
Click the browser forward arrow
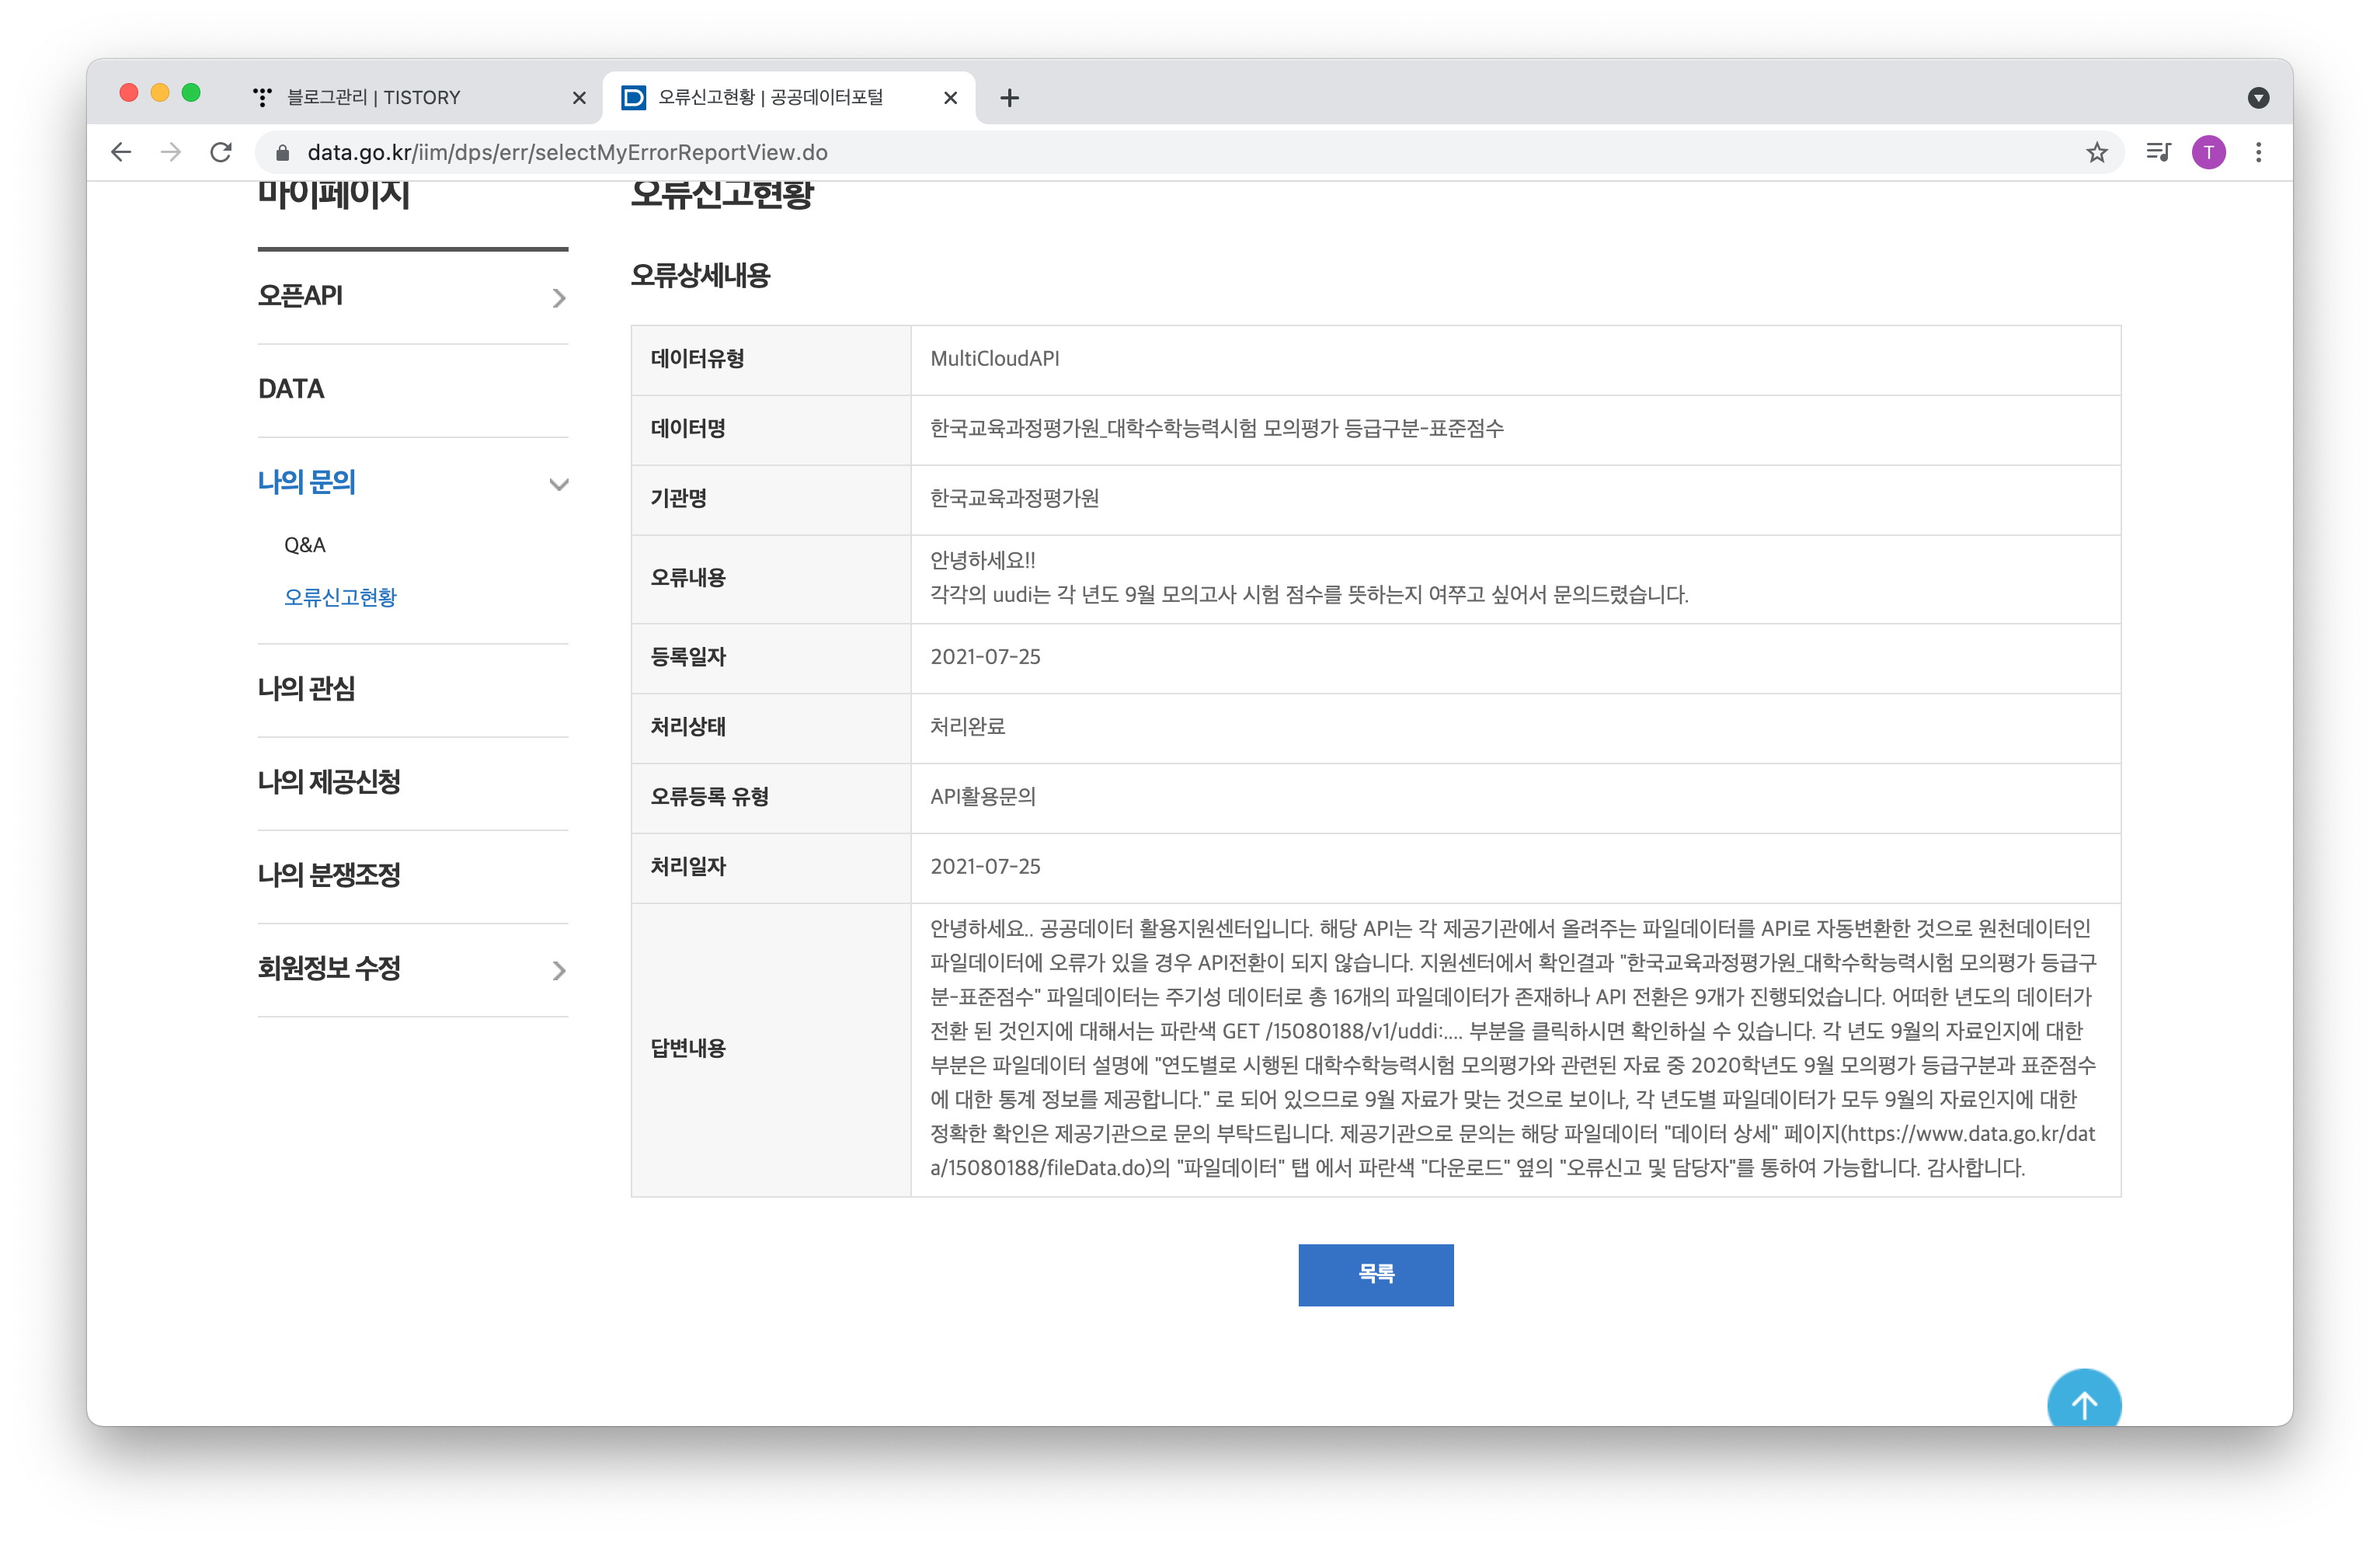tap(171, 152)
